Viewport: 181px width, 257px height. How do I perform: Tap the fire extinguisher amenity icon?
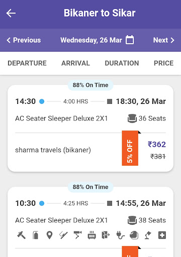(x=35, y=235)
